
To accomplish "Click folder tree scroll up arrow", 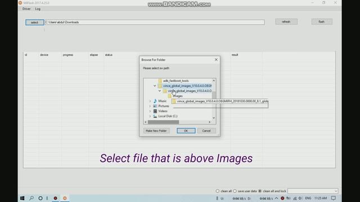I will [x=214, y=81].
